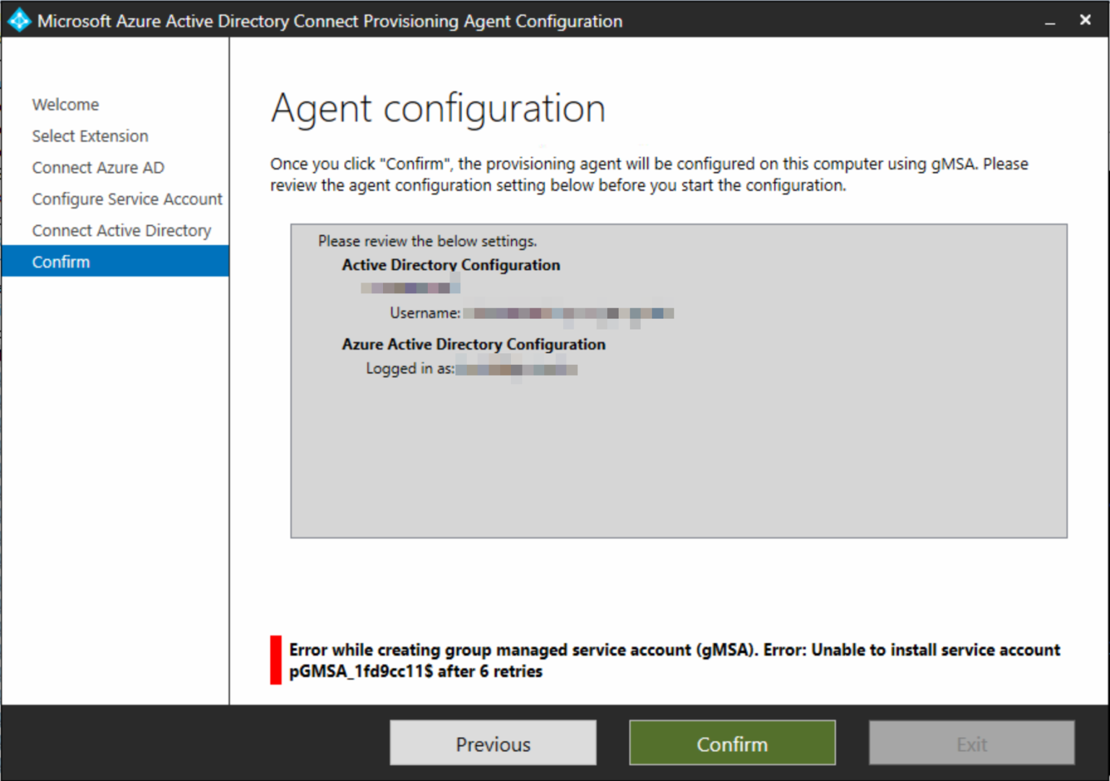Click the Active Directory Configuration heading
The height and width of the screenshot is (781, 1110).
point(451,265)
